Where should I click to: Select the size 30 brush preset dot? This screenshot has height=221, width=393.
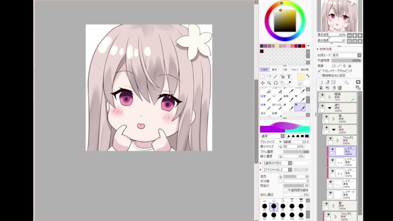pos(274,207)
